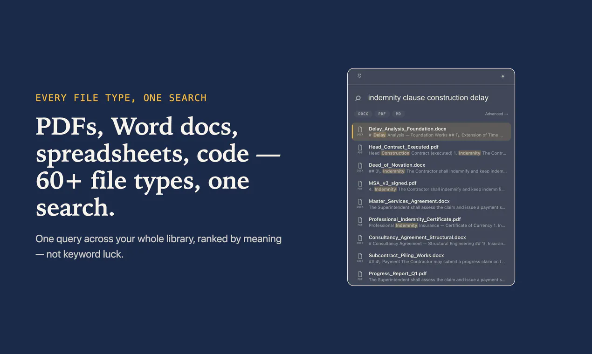The width and height of the screenshot is (592, 354).
Task: Open Head_Contract_Executed.pdf result
Action: coord(431,150)
